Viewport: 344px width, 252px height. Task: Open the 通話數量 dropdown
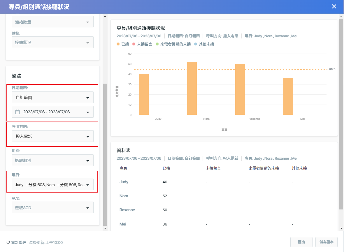pos(53,22)
